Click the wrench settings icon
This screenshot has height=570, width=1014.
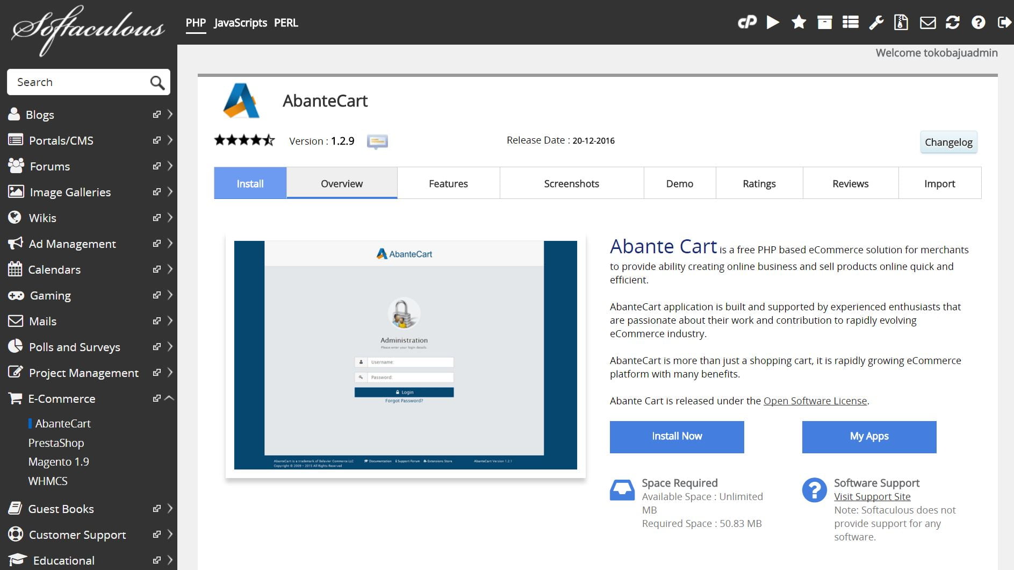876,22
